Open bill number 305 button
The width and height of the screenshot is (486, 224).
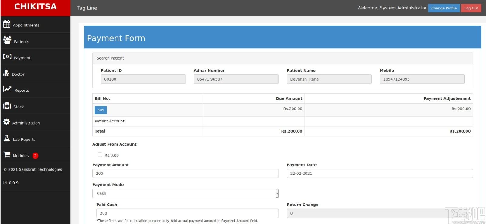pos(101,110)
